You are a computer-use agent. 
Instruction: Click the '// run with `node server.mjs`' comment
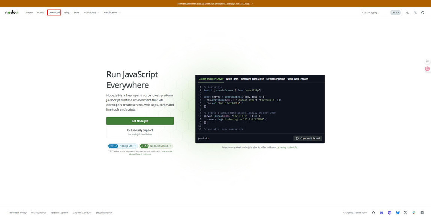pyautogui.click(x=224, y=129)
